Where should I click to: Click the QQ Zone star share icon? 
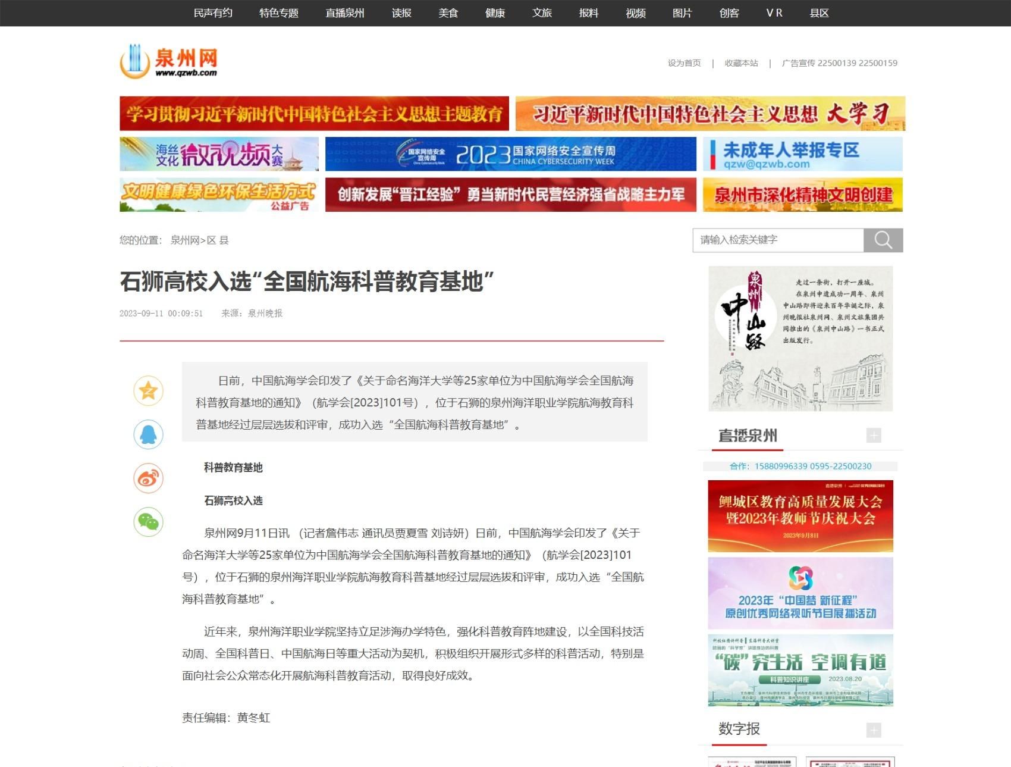point(148,391)
